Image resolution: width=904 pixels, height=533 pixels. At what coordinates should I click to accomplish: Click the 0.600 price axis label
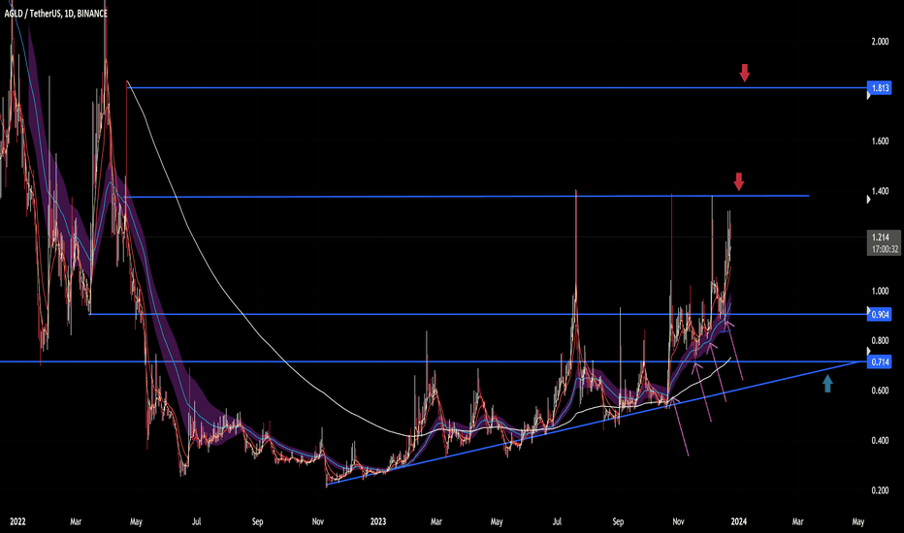880,391
